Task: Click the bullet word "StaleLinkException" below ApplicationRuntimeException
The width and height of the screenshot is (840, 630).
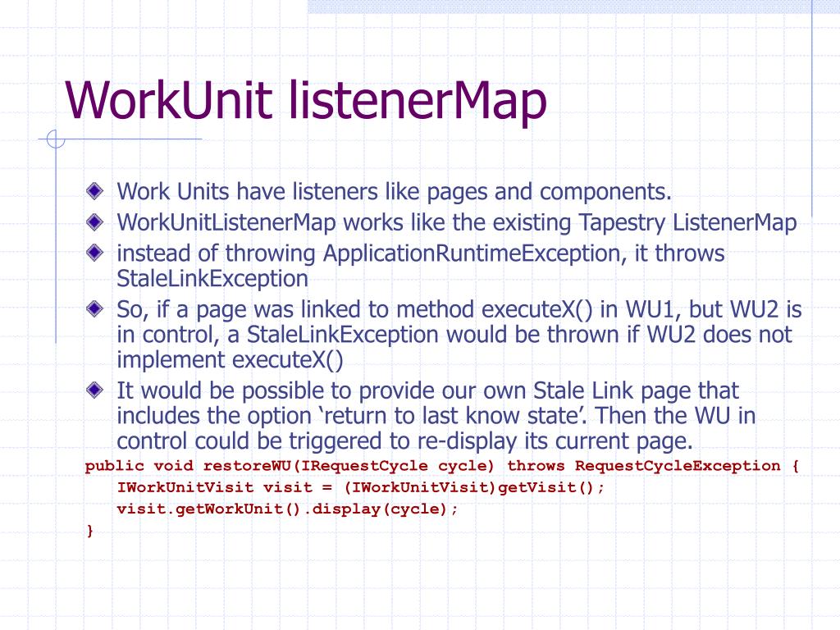Action: tap(212, 279)
